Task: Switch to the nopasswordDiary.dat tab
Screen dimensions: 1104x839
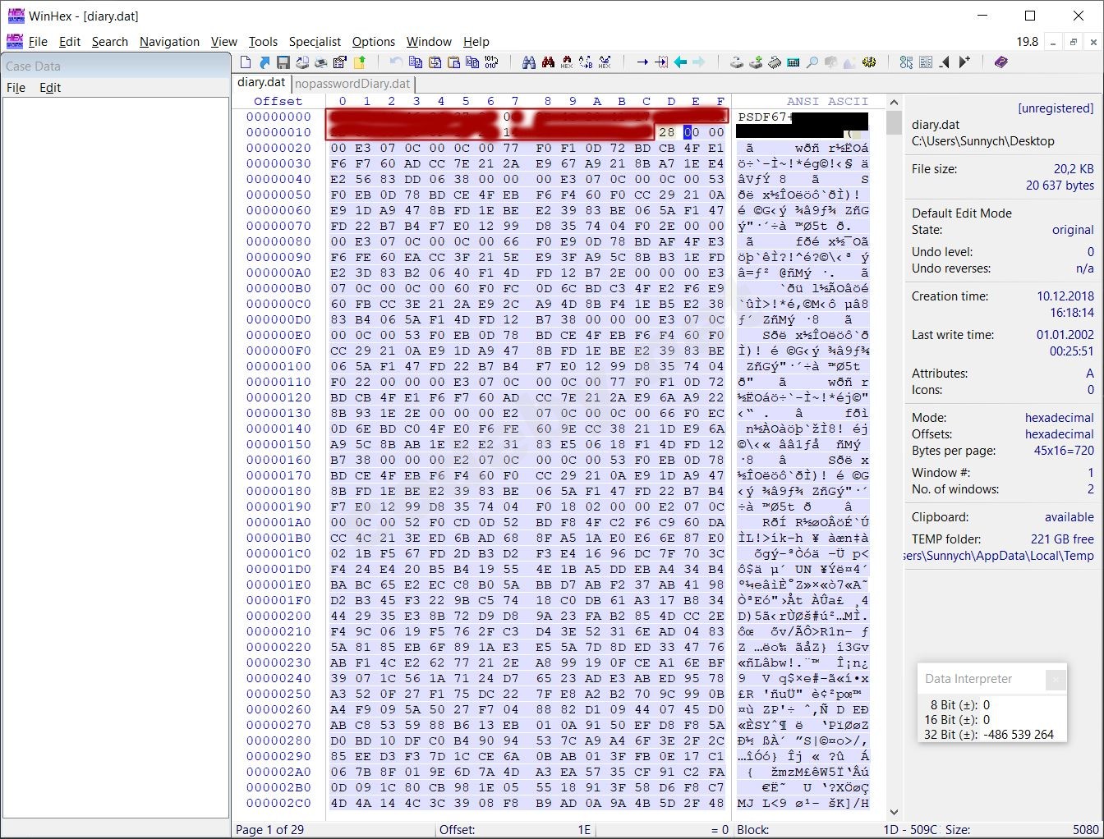Action: [x=352, y=84]
